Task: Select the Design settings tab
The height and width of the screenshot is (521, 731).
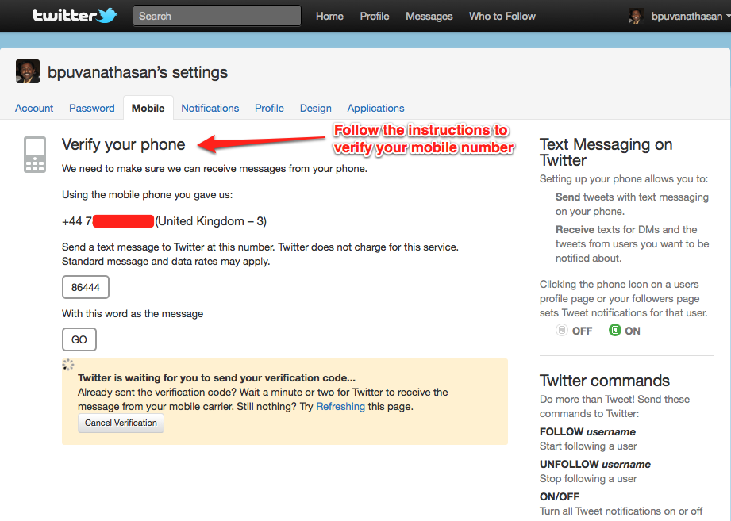Action: (315, 108)
